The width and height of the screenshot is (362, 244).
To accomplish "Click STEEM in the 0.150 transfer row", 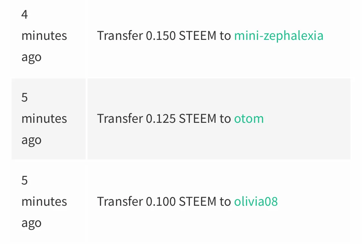I will pyautogui.click(x=198, y=36).
